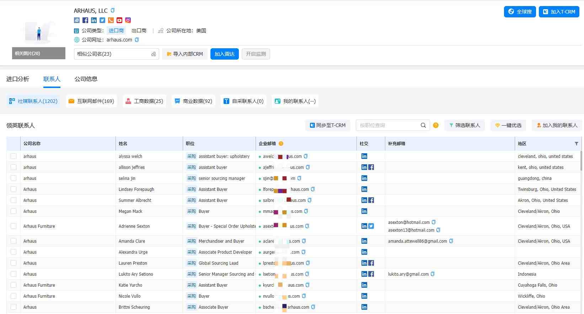
Task: Click the 加入我的联系人 button
Action: coord(557,125)
